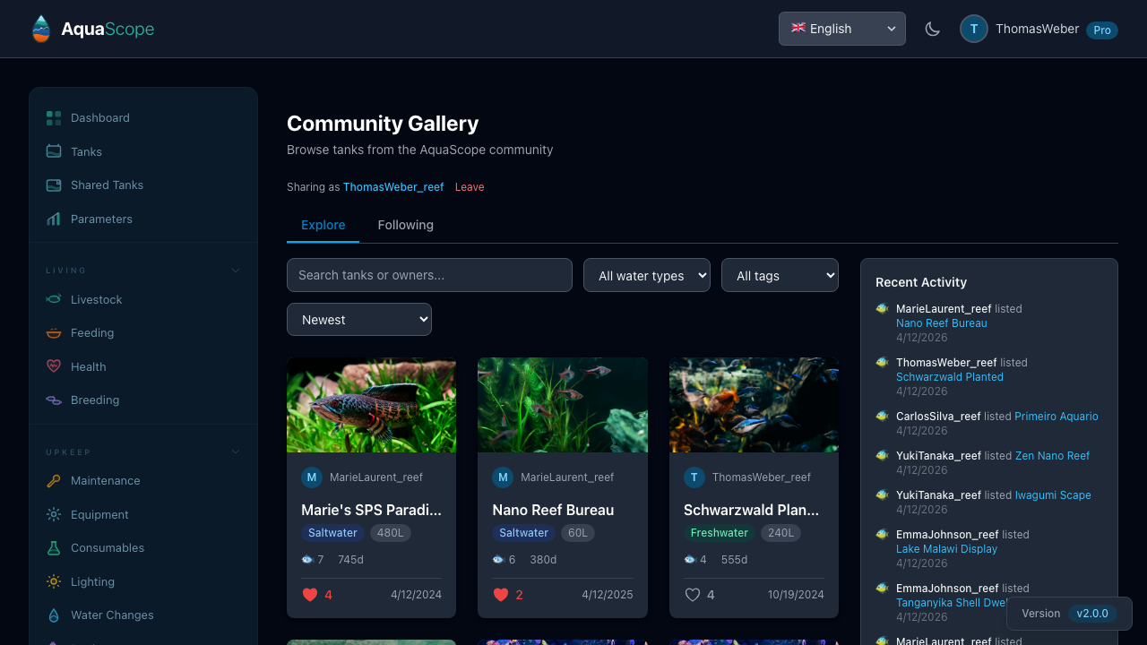Image resolution: width=1147 pixels, height=645 pixels.
Task: Collapse the LIVING sidebar section
Action: tap(235, 270)
